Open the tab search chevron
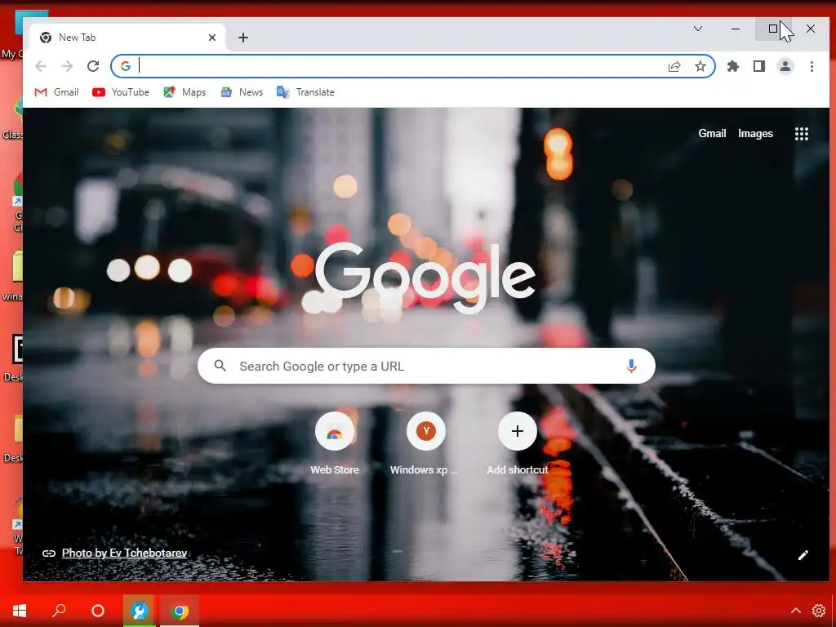The image size is (836, 627). 698,29
